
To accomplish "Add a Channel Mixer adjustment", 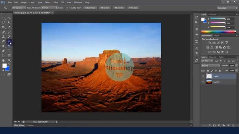I will tap(224, 47).
